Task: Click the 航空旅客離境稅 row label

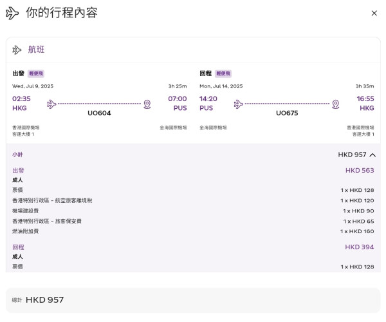Action: [x=52, y=200]
